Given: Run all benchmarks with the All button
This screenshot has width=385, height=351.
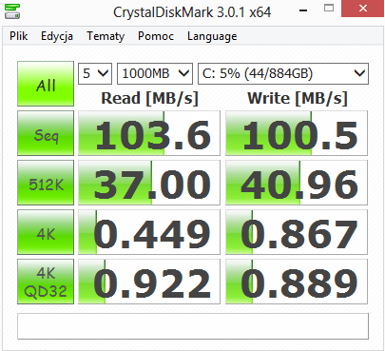Looking at the screenshot, I should [x=46, y=84].
